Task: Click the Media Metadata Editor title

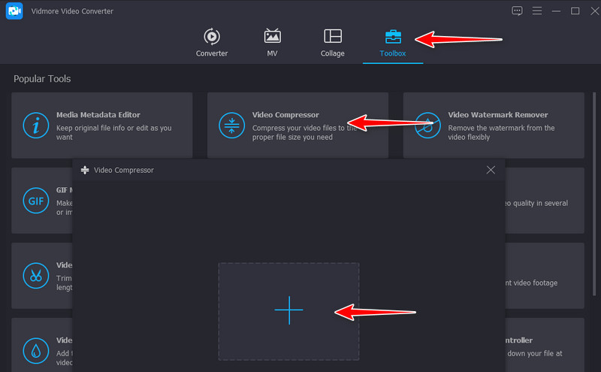Action: [x=98, y=115]
